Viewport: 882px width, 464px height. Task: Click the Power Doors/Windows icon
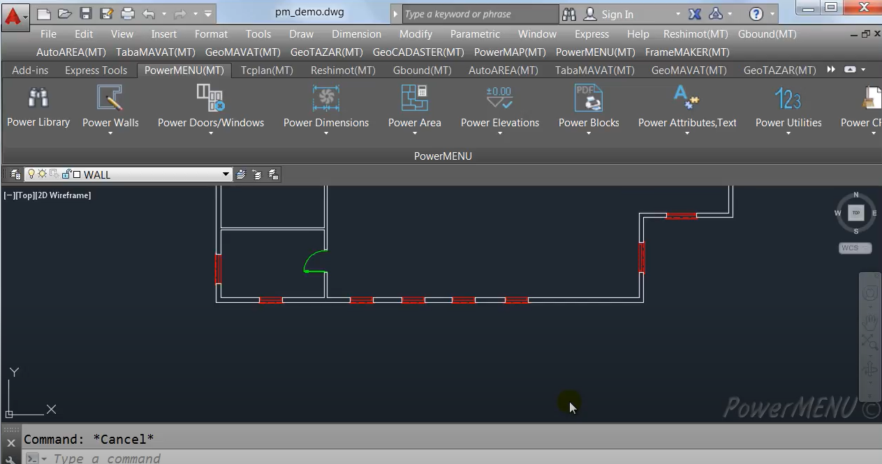point(210,98)
